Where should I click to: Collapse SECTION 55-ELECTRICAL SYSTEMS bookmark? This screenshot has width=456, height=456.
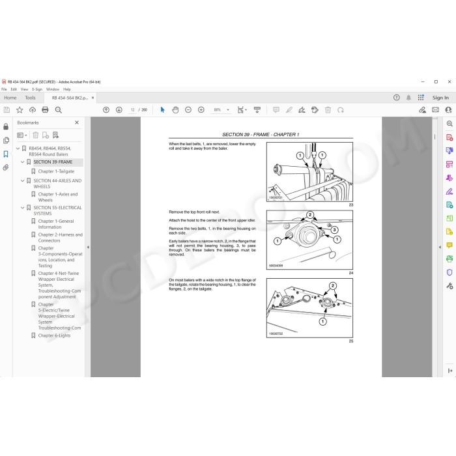[x=22, y=208]
